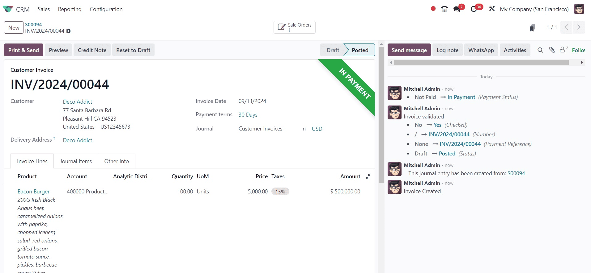Screen dimensions: 591x273
Task: Click the 15% tax tag
Action: (x=280, y=191)
